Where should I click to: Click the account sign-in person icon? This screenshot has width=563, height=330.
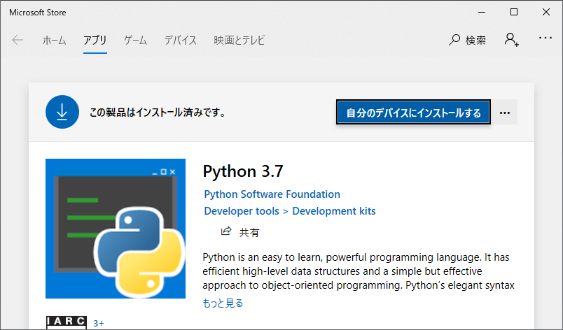pyautogui.click(x=511, y=39)
